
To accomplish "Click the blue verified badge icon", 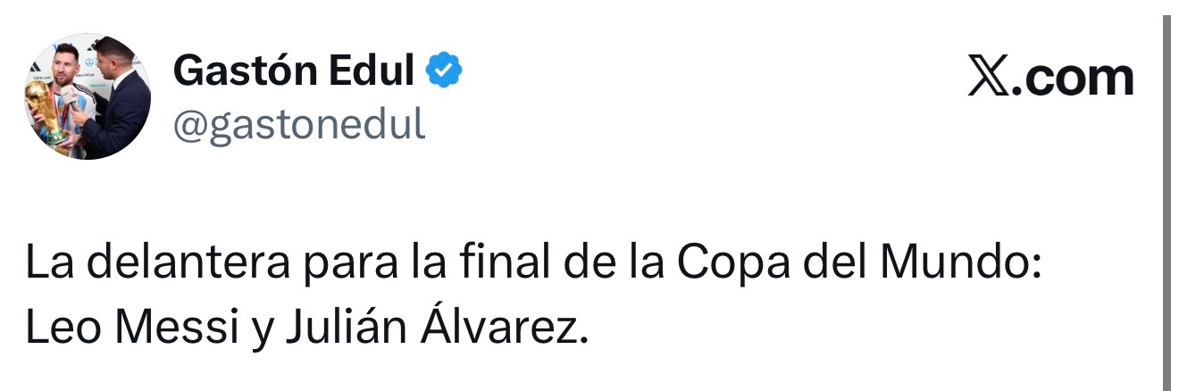I will [443, 71].
